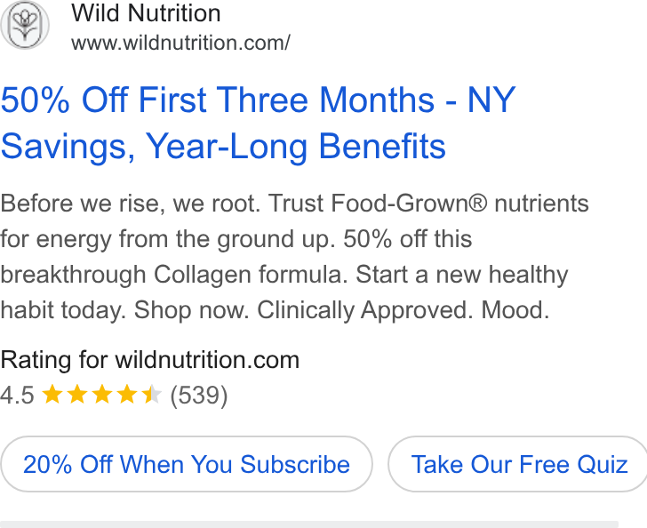
Task: Click the first gold rating star
Action: (52, 394)
